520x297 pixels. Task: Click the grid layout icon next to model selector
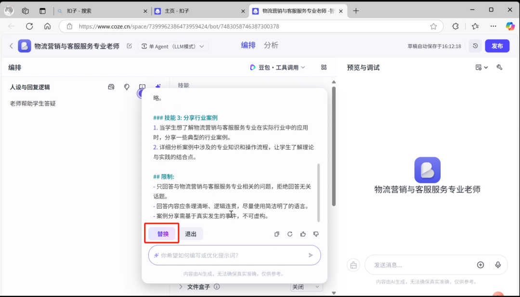(324, 67)
